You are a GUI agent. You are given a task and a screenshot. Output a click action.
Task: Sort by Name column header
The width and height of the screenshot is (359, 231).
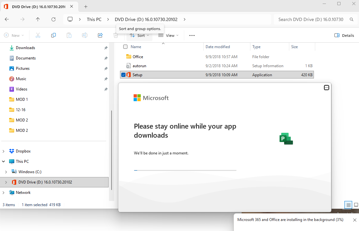tap(136, 47)
